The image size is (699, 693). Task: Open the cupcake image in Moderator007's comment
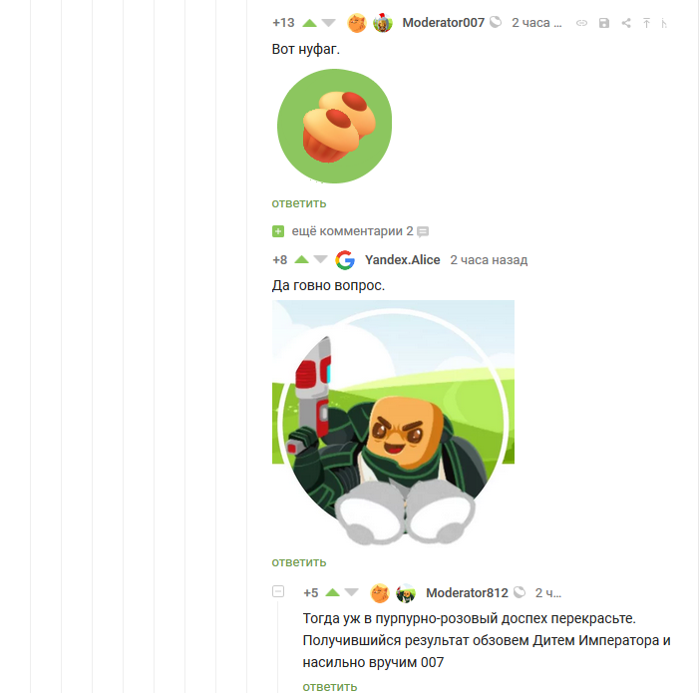click(334, 126)
